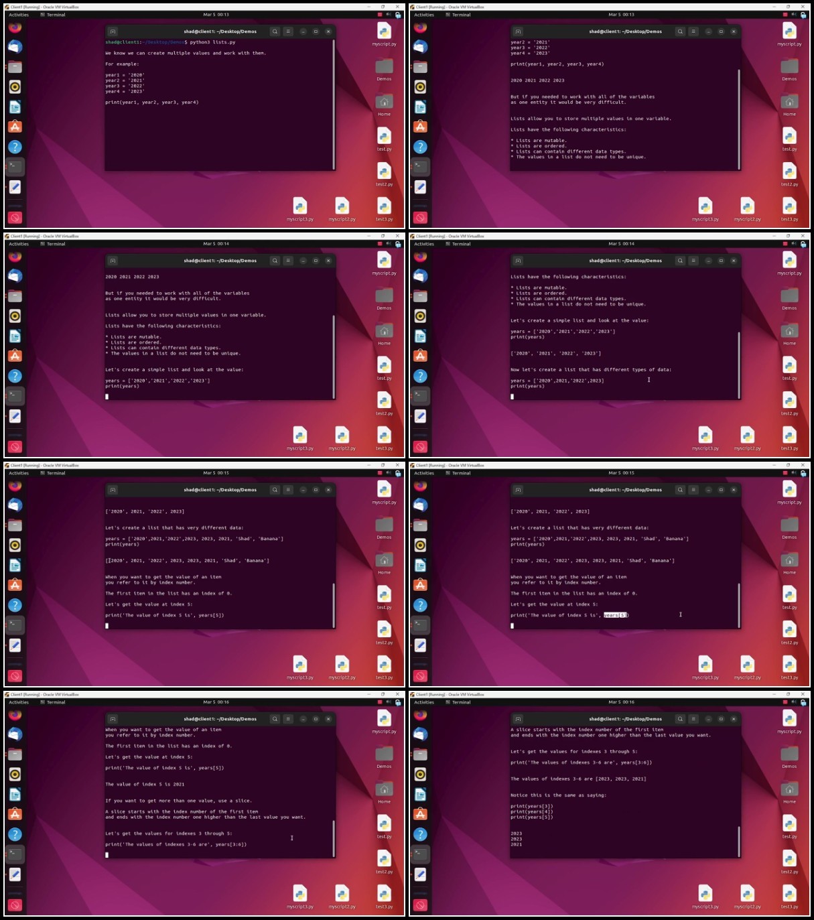Select test3.py icon in 'python3 lists.py' frame

click(x=384, y=208)
